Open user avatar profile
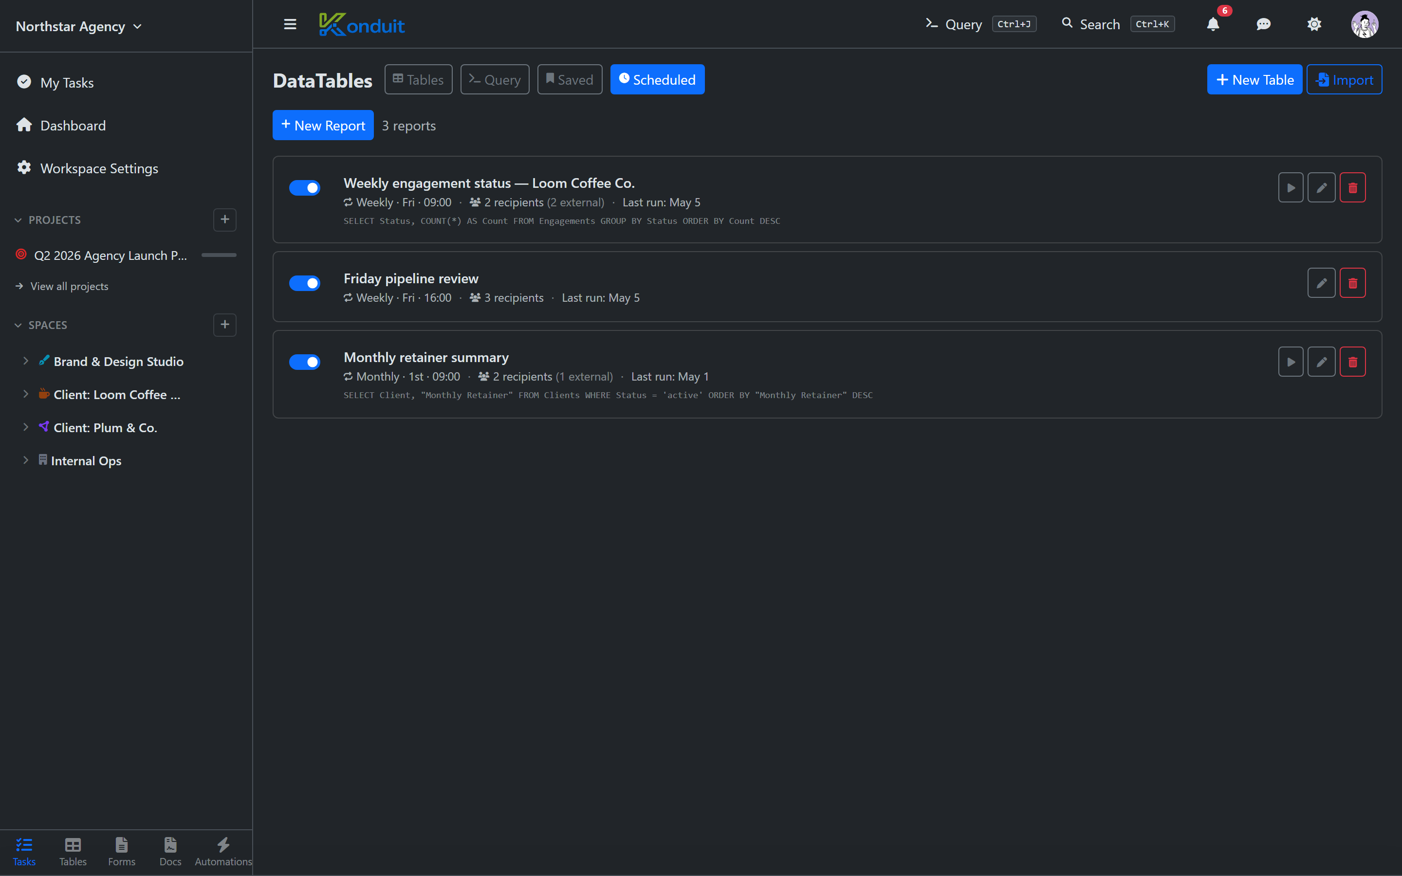Screen dimensions: 1402x876 (1365, 24)
